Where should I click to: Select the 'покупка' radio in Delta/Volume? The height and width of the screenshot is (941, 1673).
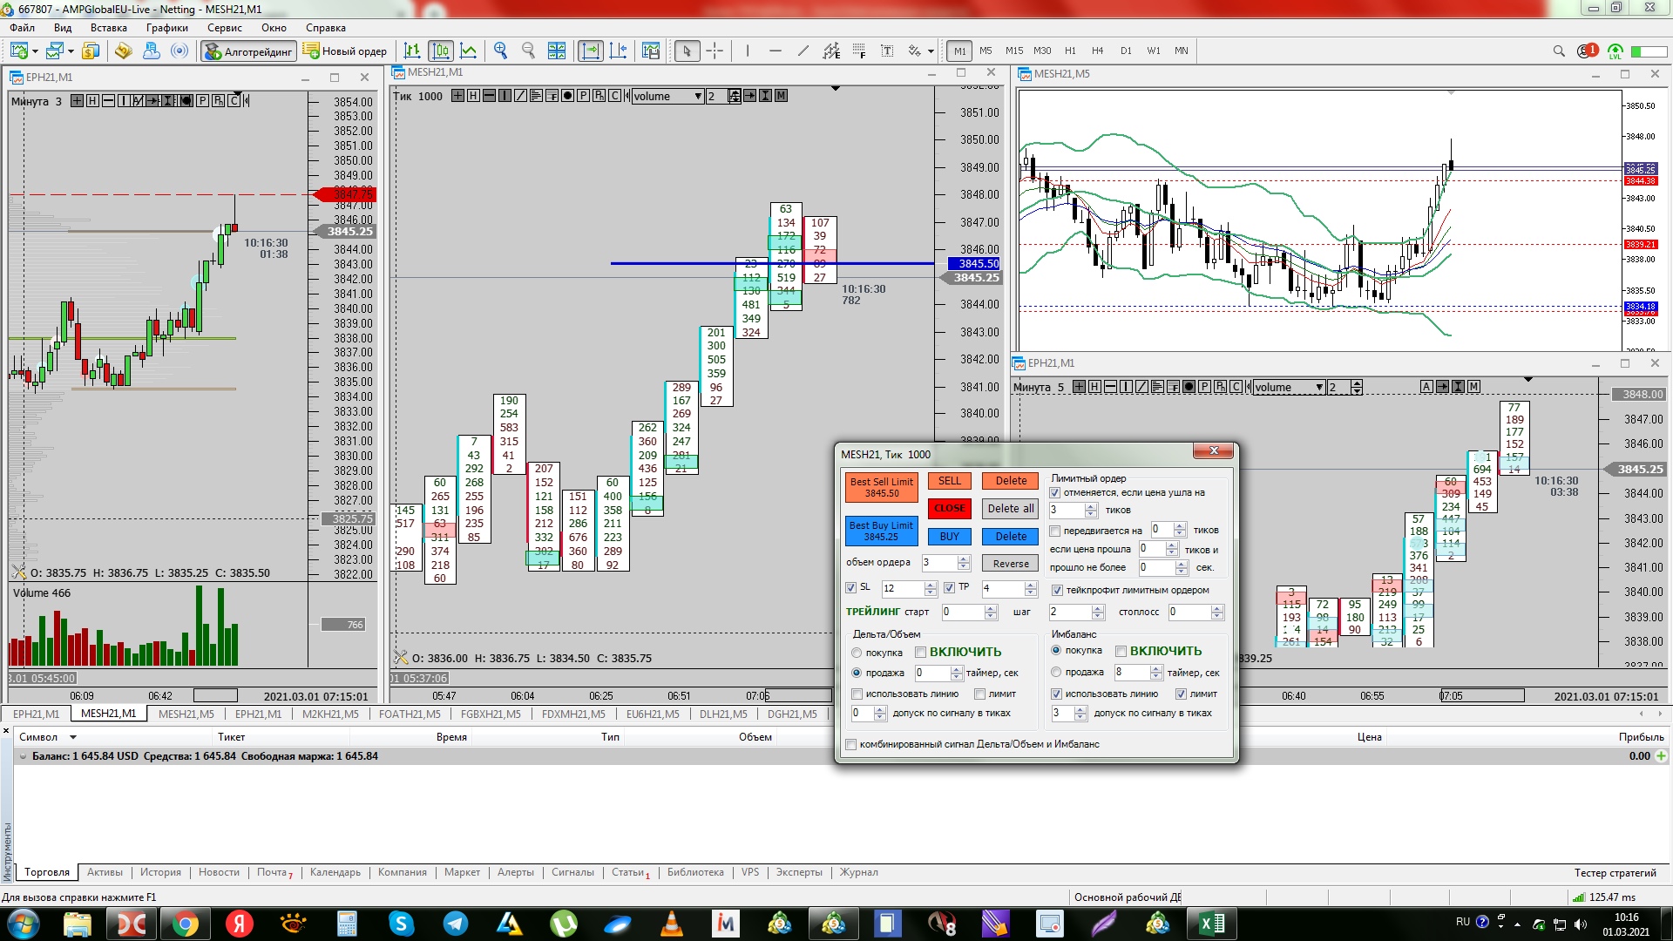(857, 653)
